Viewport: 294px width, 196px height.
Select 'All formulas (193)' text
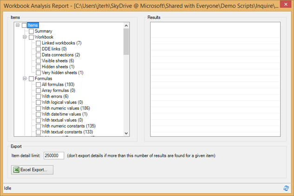(x=58, y=85)
